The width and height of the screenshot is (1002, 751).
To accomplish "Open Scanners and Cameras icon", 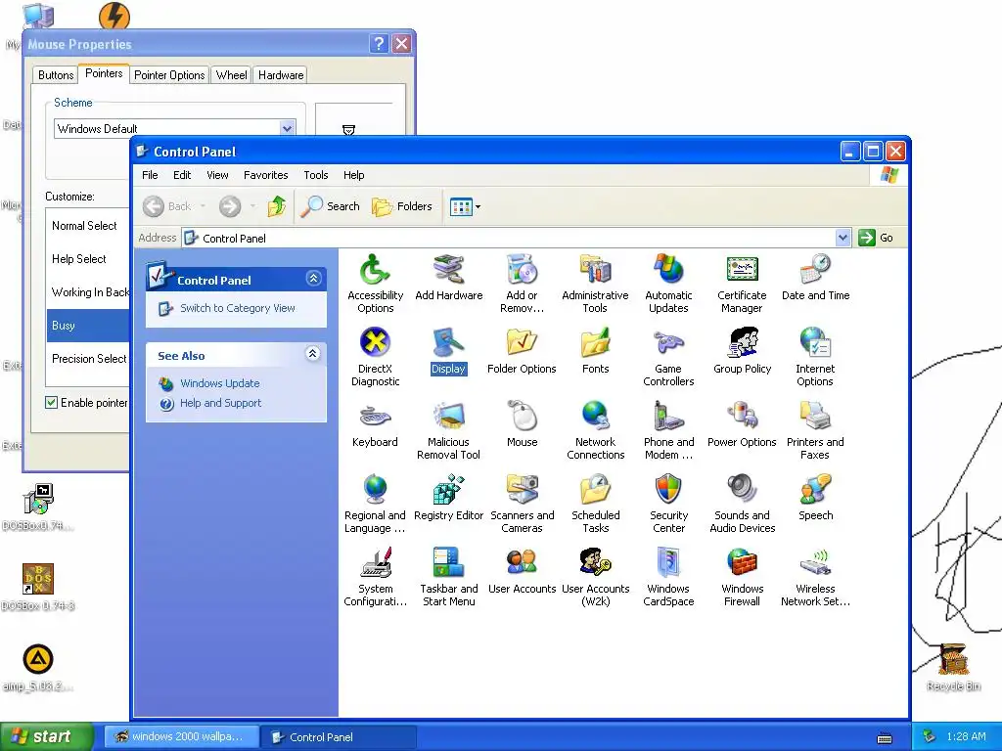I will pyautogui.click(x=522, y=504).
